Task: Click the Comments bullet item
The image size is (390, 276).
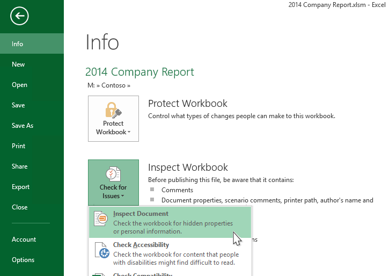Action: (177, 190)
